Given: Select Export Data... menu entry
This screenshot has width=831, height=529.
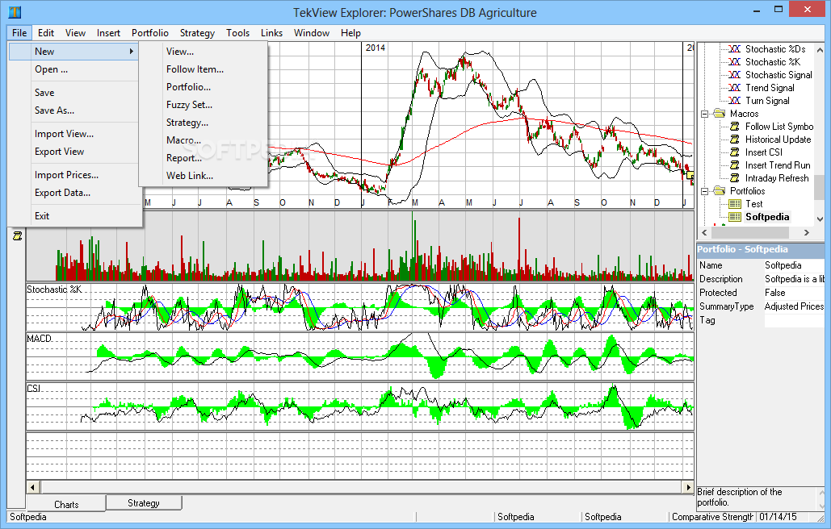Looking at the screenshot, I should [x=75, y=193].
